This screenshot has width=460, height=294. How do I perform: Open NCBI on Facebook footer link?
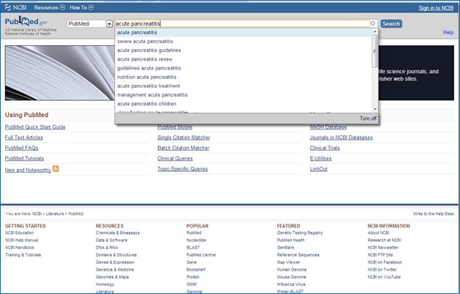coord(385,262)
